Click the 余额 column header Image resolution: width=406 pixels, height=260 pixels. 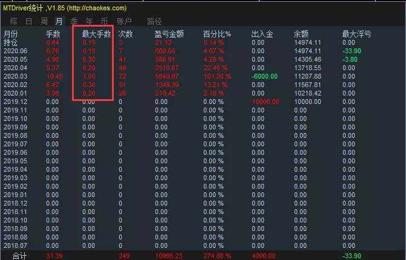pyautogui.click(x=301, y=34)
